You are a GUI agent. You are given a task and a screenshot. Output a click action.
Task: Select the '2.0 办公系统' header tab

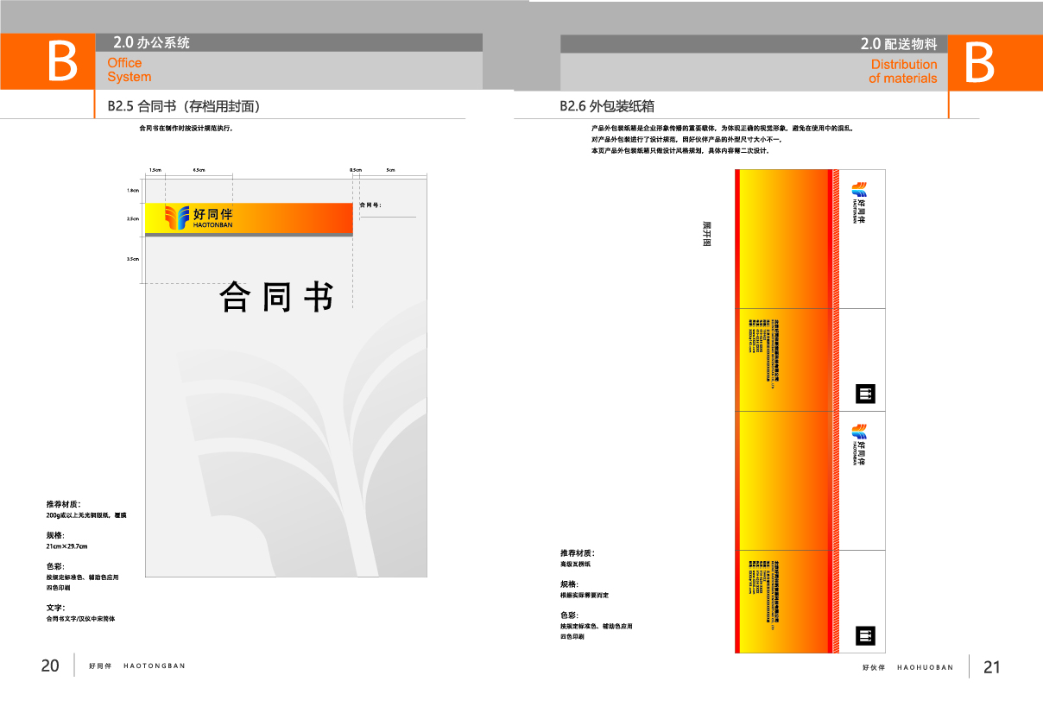click(x=152, y=42)
